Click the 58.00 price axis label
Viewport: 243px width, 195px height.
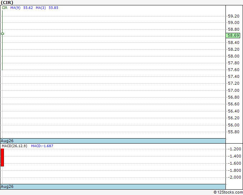234,56
